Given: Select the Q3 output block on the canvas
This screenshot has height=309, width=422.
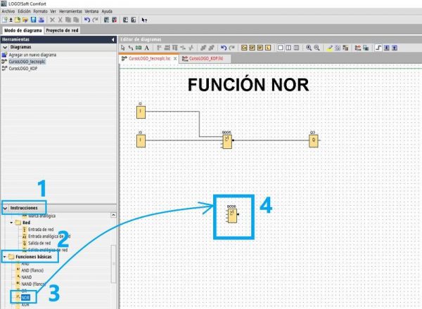Looking at the screenshot, I should (313, 140).
